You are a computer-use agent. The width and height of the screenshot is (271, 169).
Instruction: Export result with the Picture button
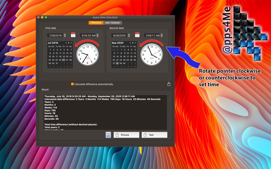pyautogui.click(x=126, y=135)
